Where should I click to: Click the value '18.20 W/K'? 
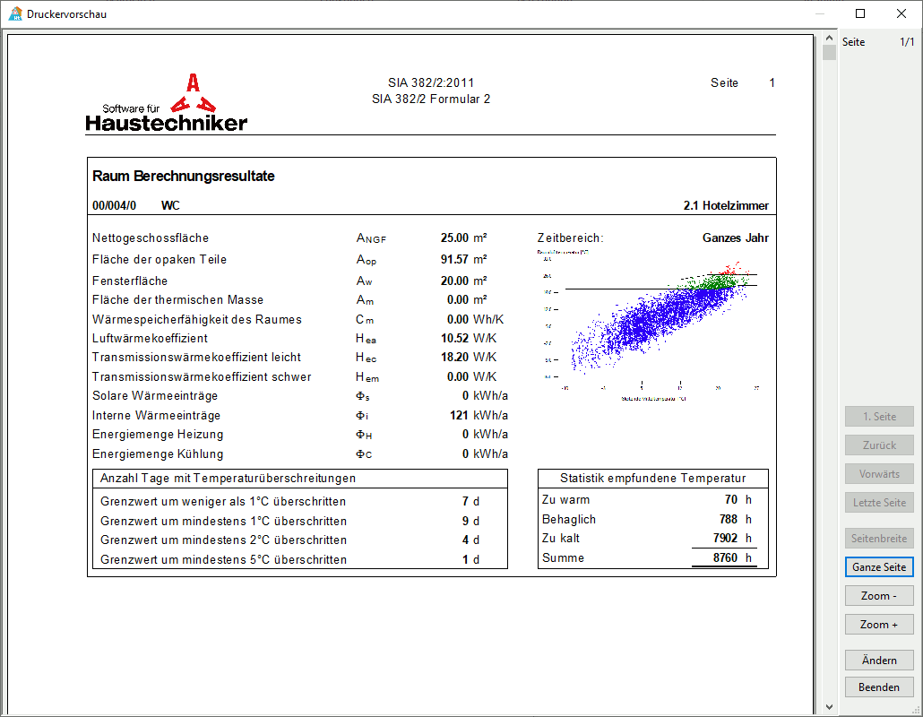468,358
